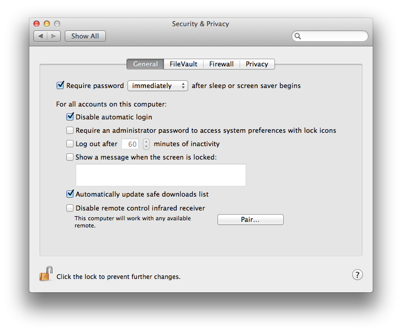The image size is (402, 333).
Task: Go forward with the right arrow button
Action: 53,36
